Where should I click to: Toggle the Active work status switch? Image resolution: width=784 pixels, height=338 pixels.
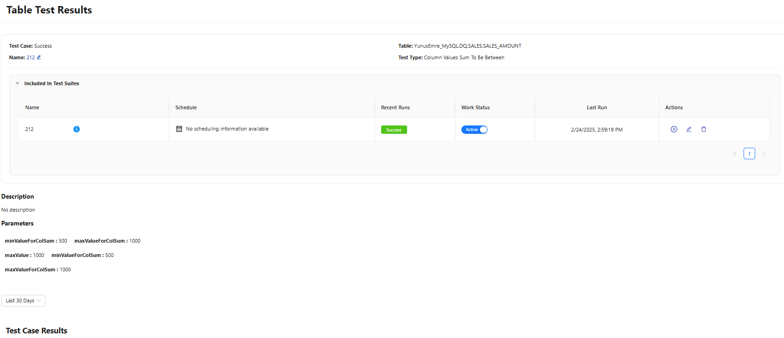[474, 130]
